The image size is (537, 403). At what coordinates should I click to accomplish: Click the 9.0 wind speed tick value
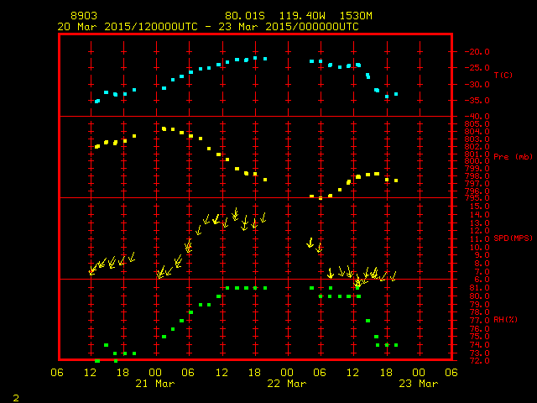482,255
